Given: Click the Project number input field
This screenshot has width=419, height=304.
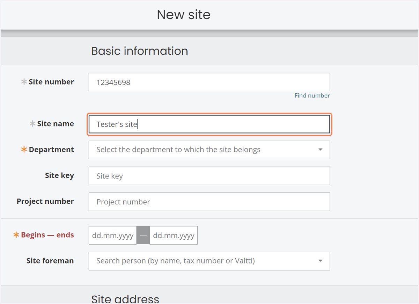Looking at the screenshot, I should tap(209, 202).
